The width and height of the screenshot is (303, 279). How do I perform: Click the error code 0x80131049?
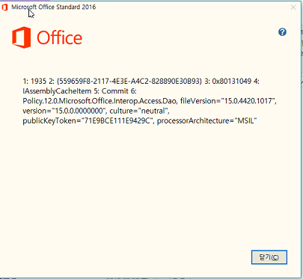pyautogui.click(x=232, y=81)
